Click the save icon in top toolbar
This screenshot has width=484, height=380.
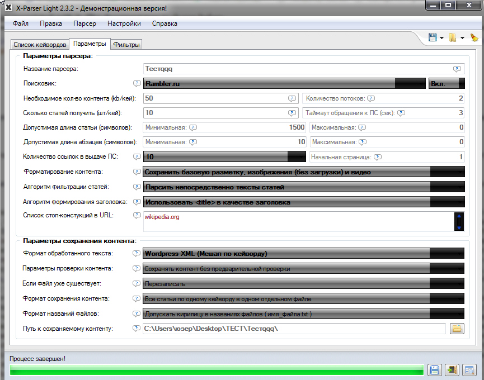(433, 37)
